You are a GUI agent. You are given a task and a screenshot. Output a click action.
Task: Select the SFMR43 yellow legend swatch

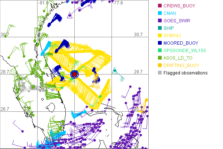[x=159, y=35]
